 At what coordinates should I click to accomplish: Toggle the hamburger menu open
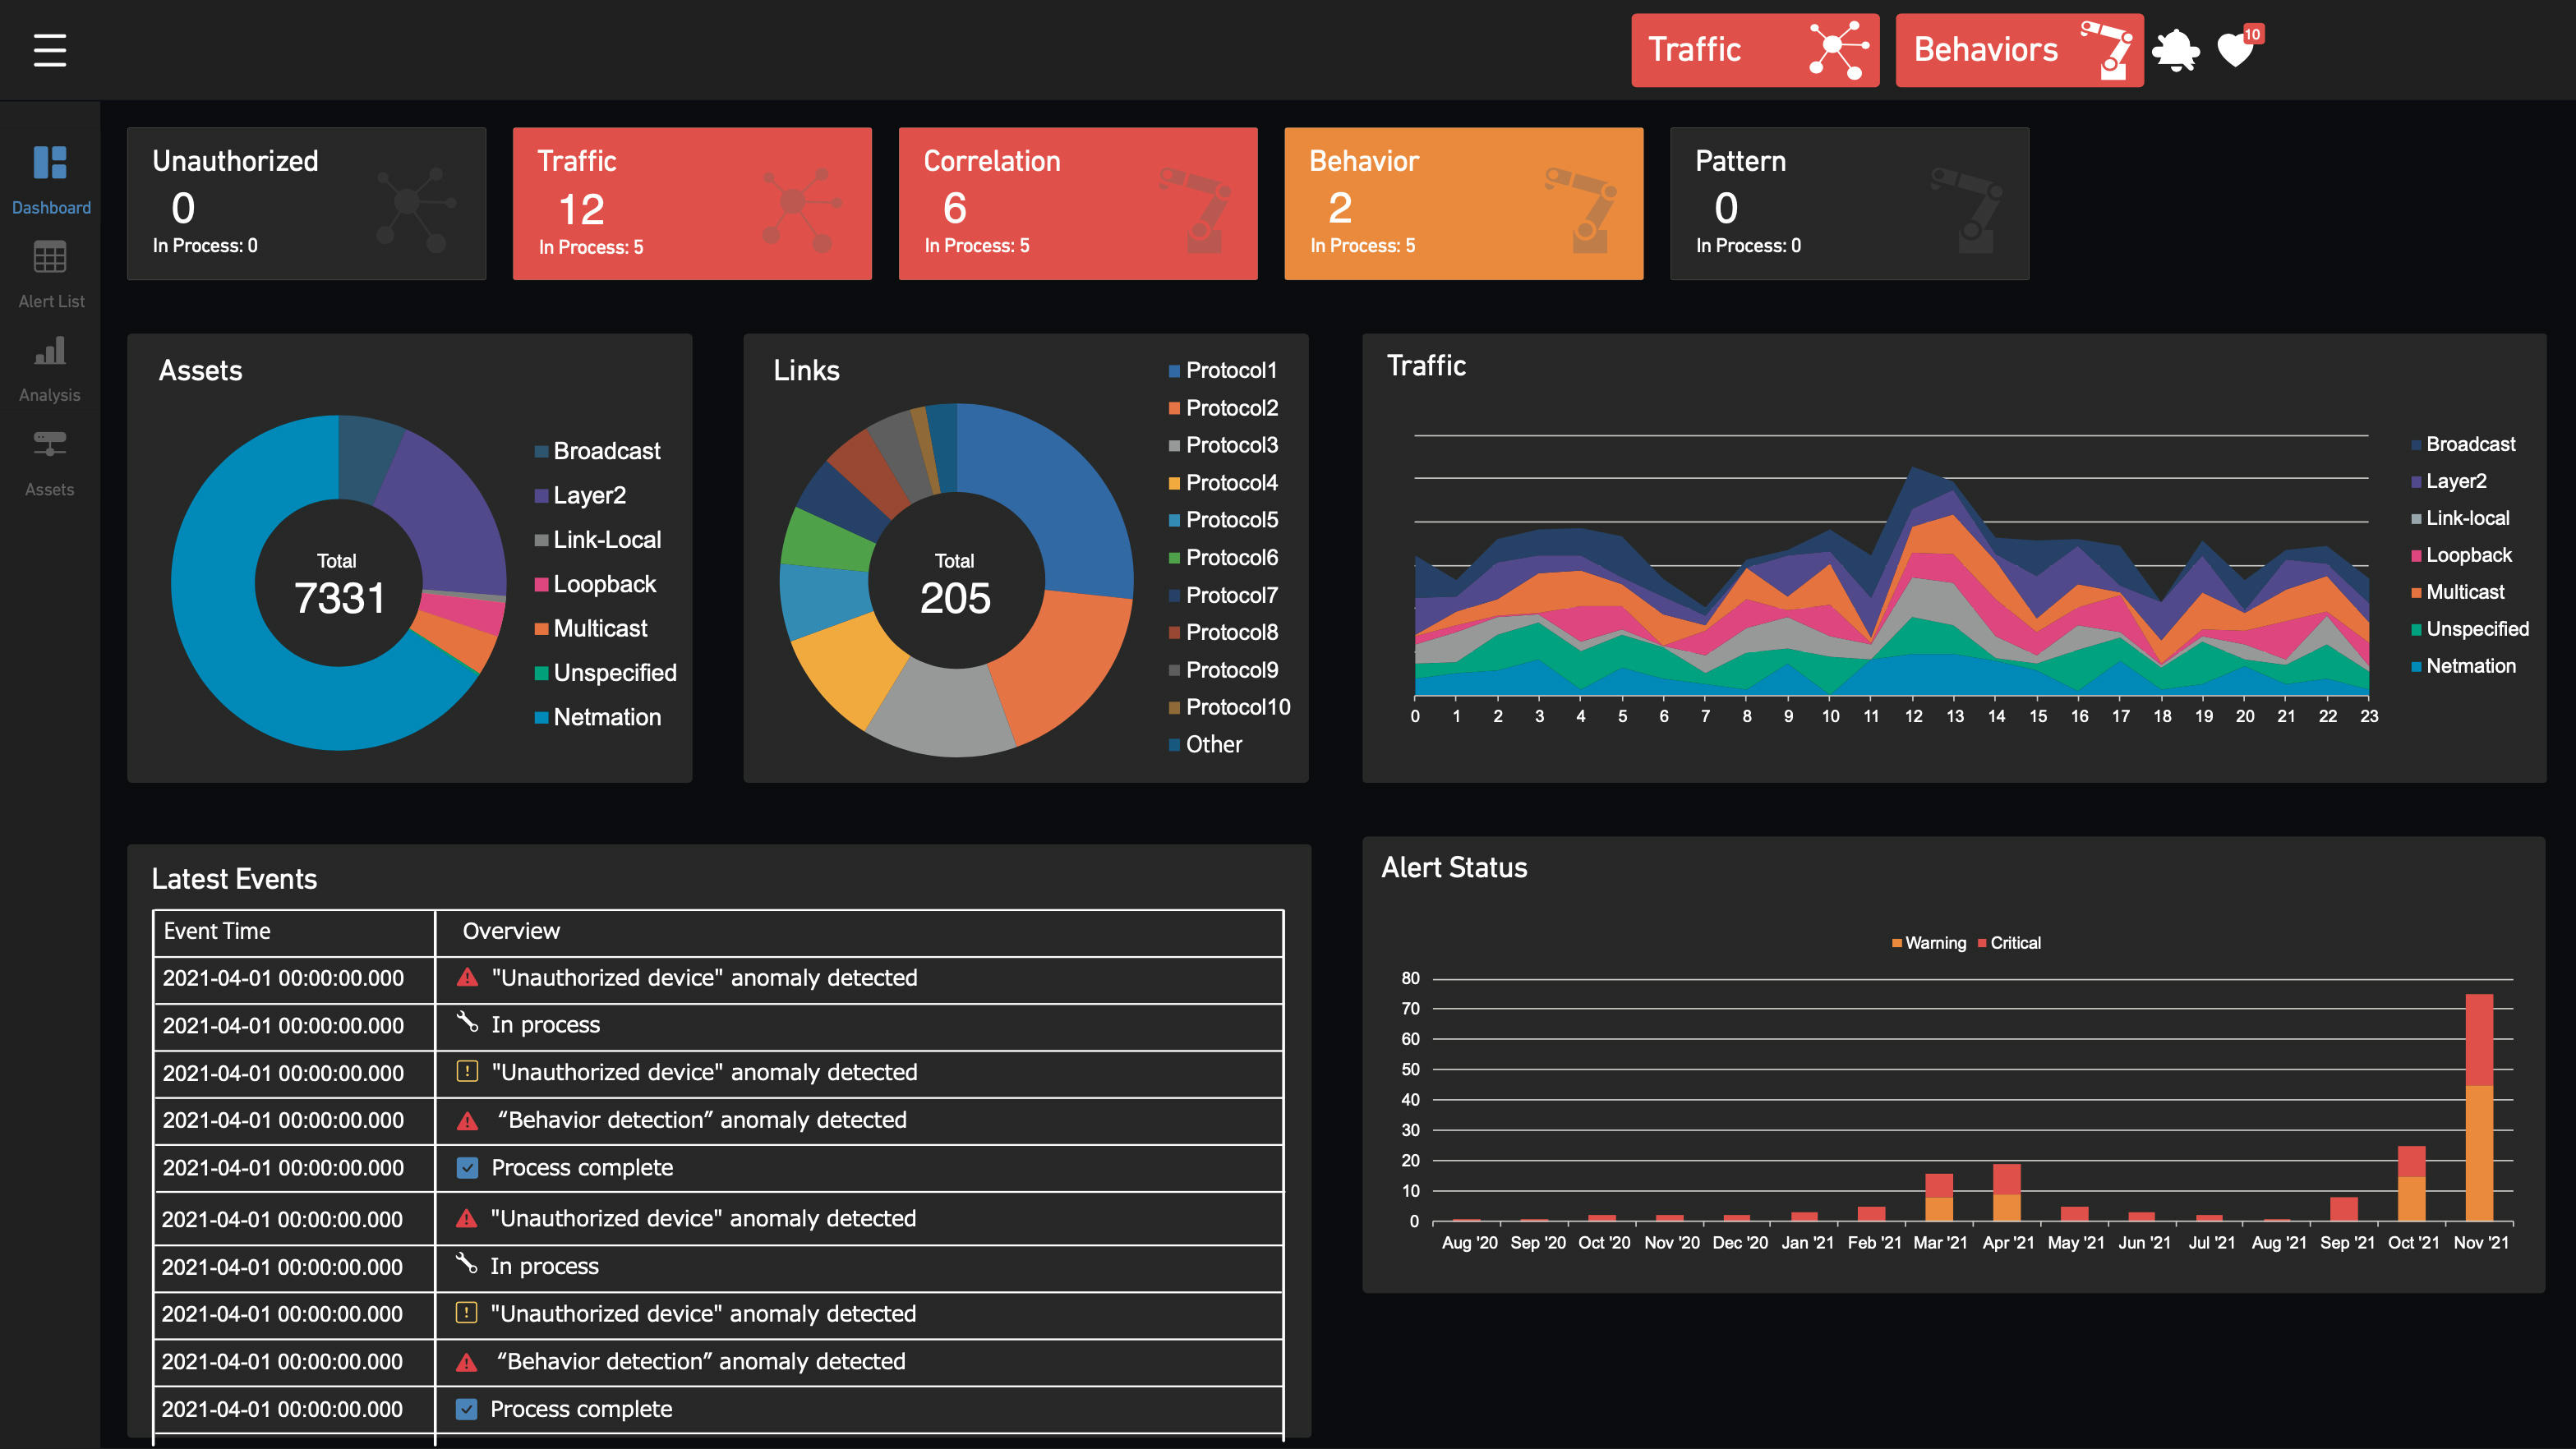click(49, 48)
